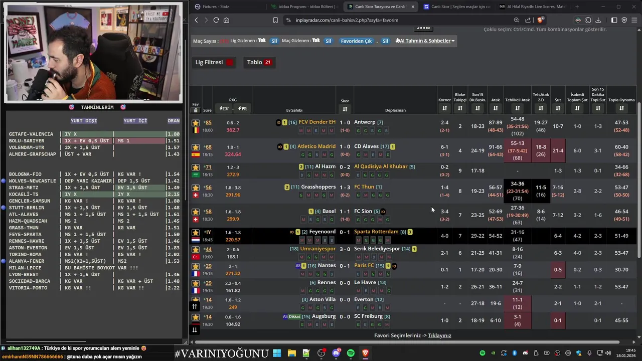This screenshot has height=361, width=642.
Task: Unfavorite the Grasshoppers match star
Action: tap(196, 188)
